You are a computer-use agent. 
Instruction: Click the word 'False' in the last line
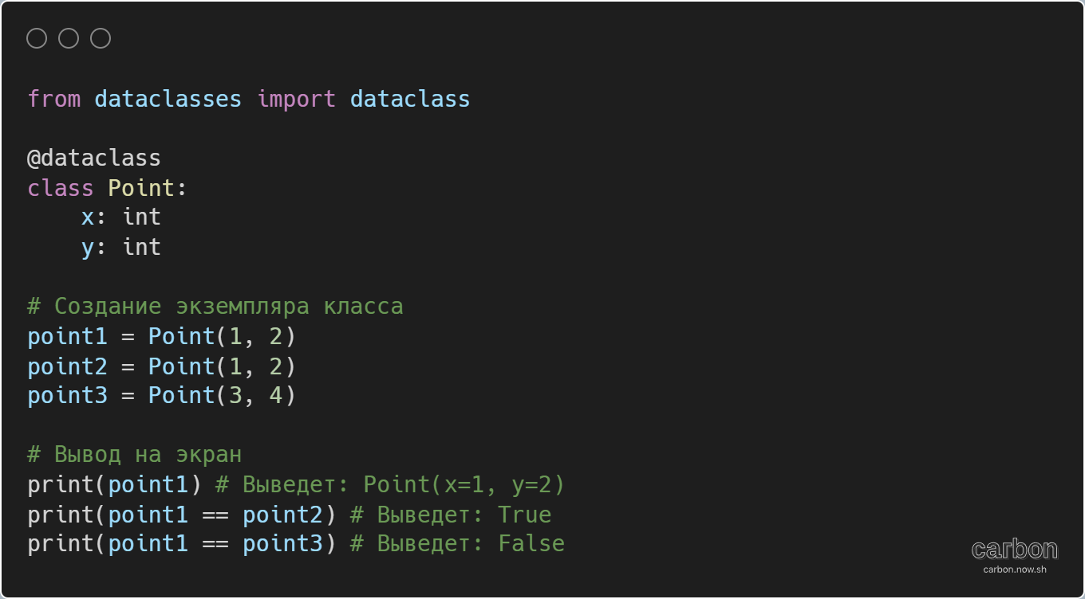click(x=531, y=544)
